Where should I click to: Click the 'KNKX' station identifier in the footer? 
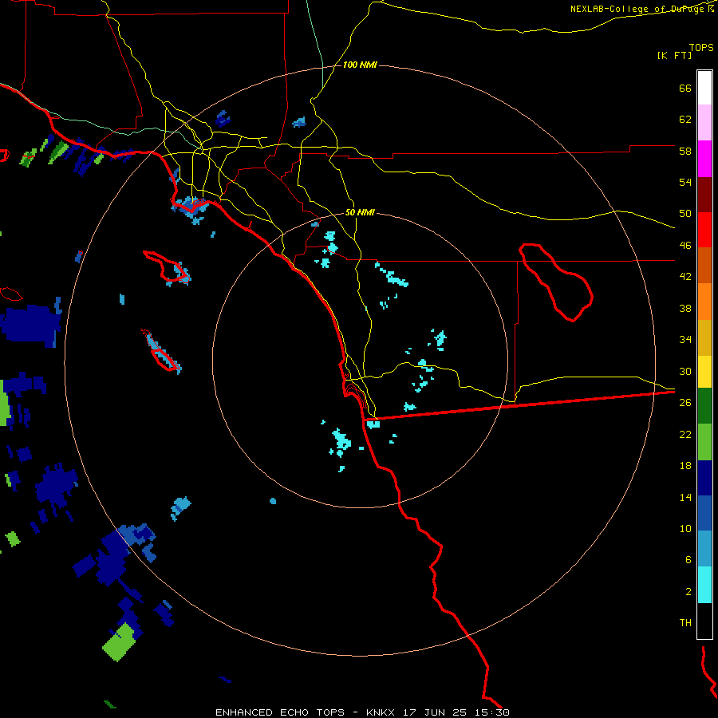[381, 712]
